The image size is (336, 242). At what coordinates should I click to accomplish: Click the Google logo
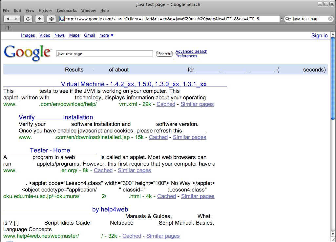click(x=28, y=53)
